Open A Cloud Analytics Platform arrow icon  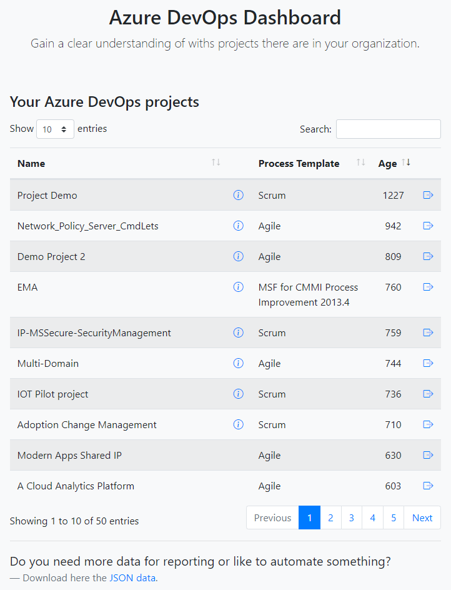click(x=428, y=486)
